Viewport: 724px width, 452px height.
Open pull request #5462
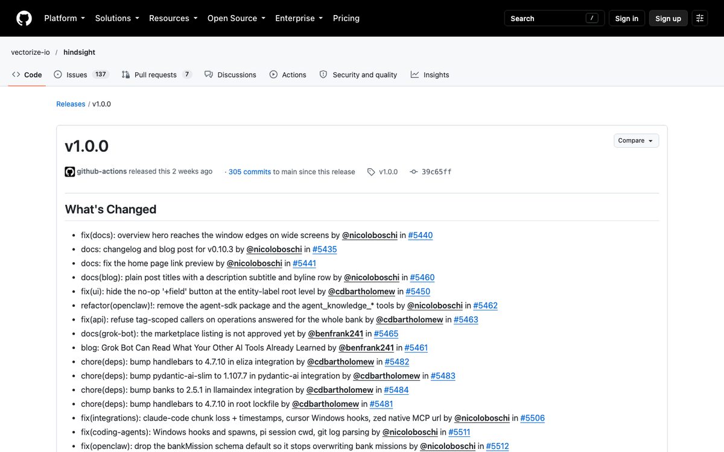coord(486,306)
